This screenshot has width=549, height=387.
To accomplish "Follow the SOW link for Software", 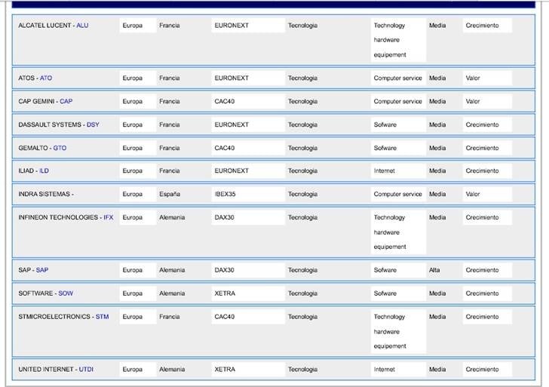I will (x=66, y=293).
